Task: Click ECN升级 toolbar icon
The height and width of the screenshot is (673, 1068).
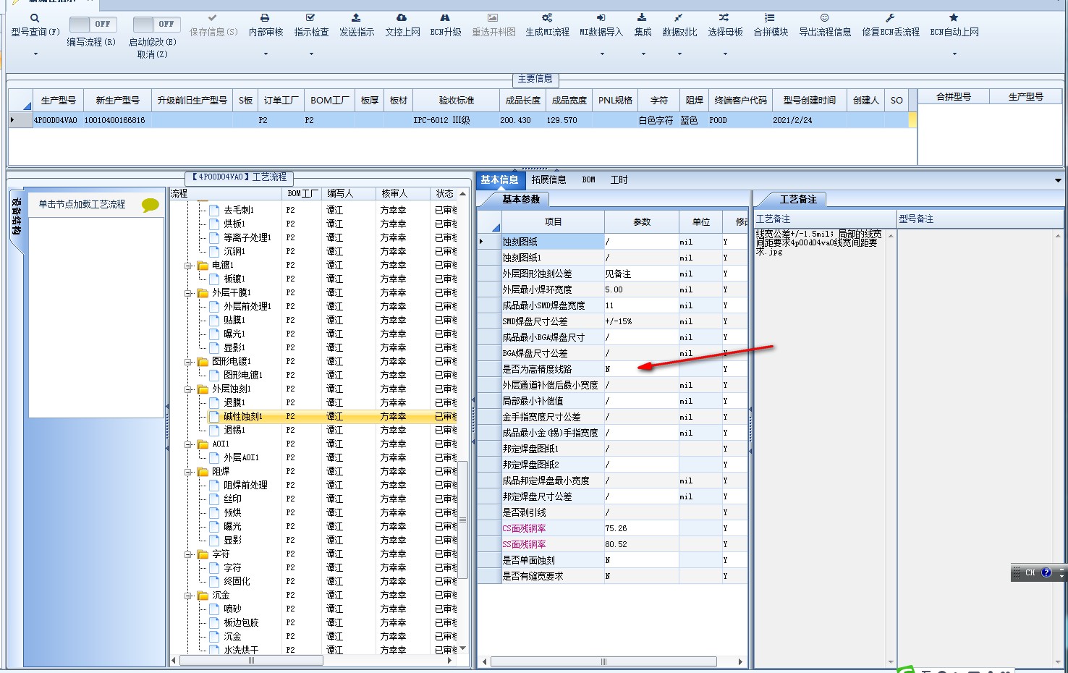Action: [445, 17]
